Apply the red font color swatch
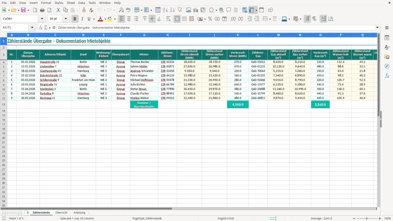393x221 pixels. tap(101, 19)
